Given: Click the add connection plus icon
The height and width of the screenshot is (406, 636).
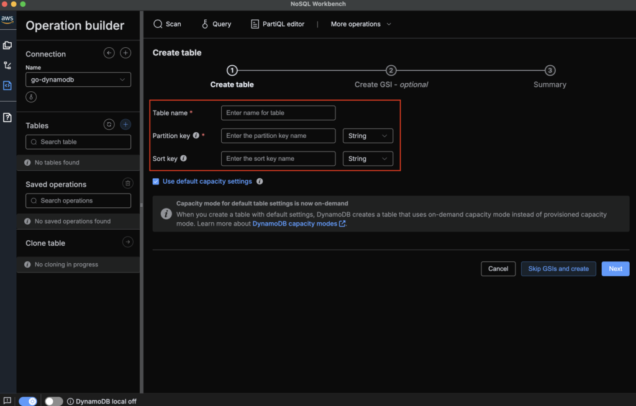Looking at the screenshot, I should pos(125,53).
